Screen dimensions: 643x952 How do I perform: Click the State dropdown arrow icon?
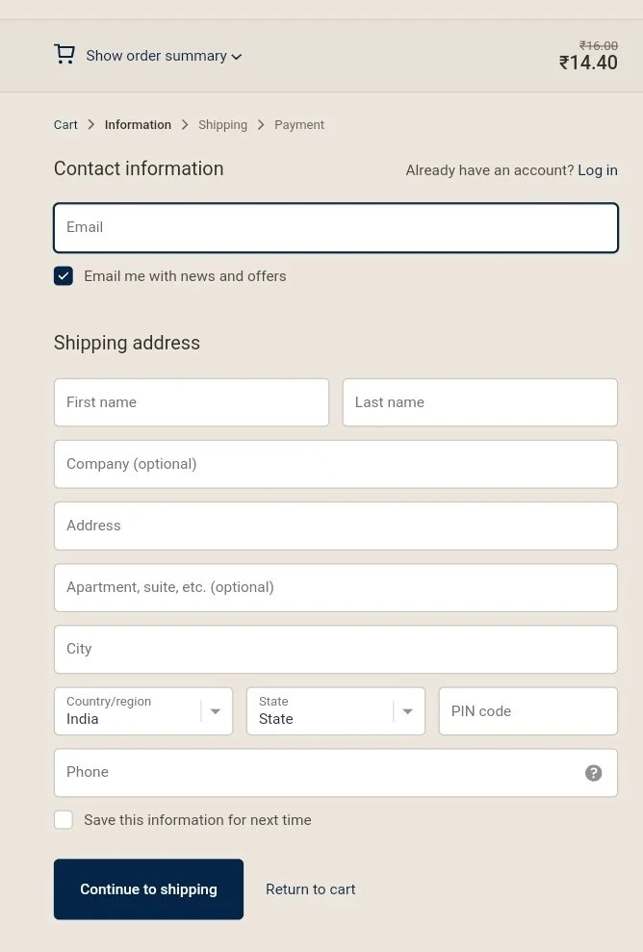(x=407, y=711)
